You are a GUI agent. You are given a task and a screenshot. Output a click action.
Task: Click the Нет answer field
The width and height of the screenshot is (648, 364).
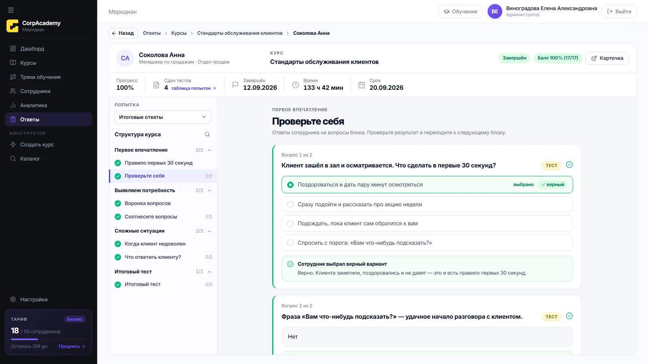[x=427, y=336]
